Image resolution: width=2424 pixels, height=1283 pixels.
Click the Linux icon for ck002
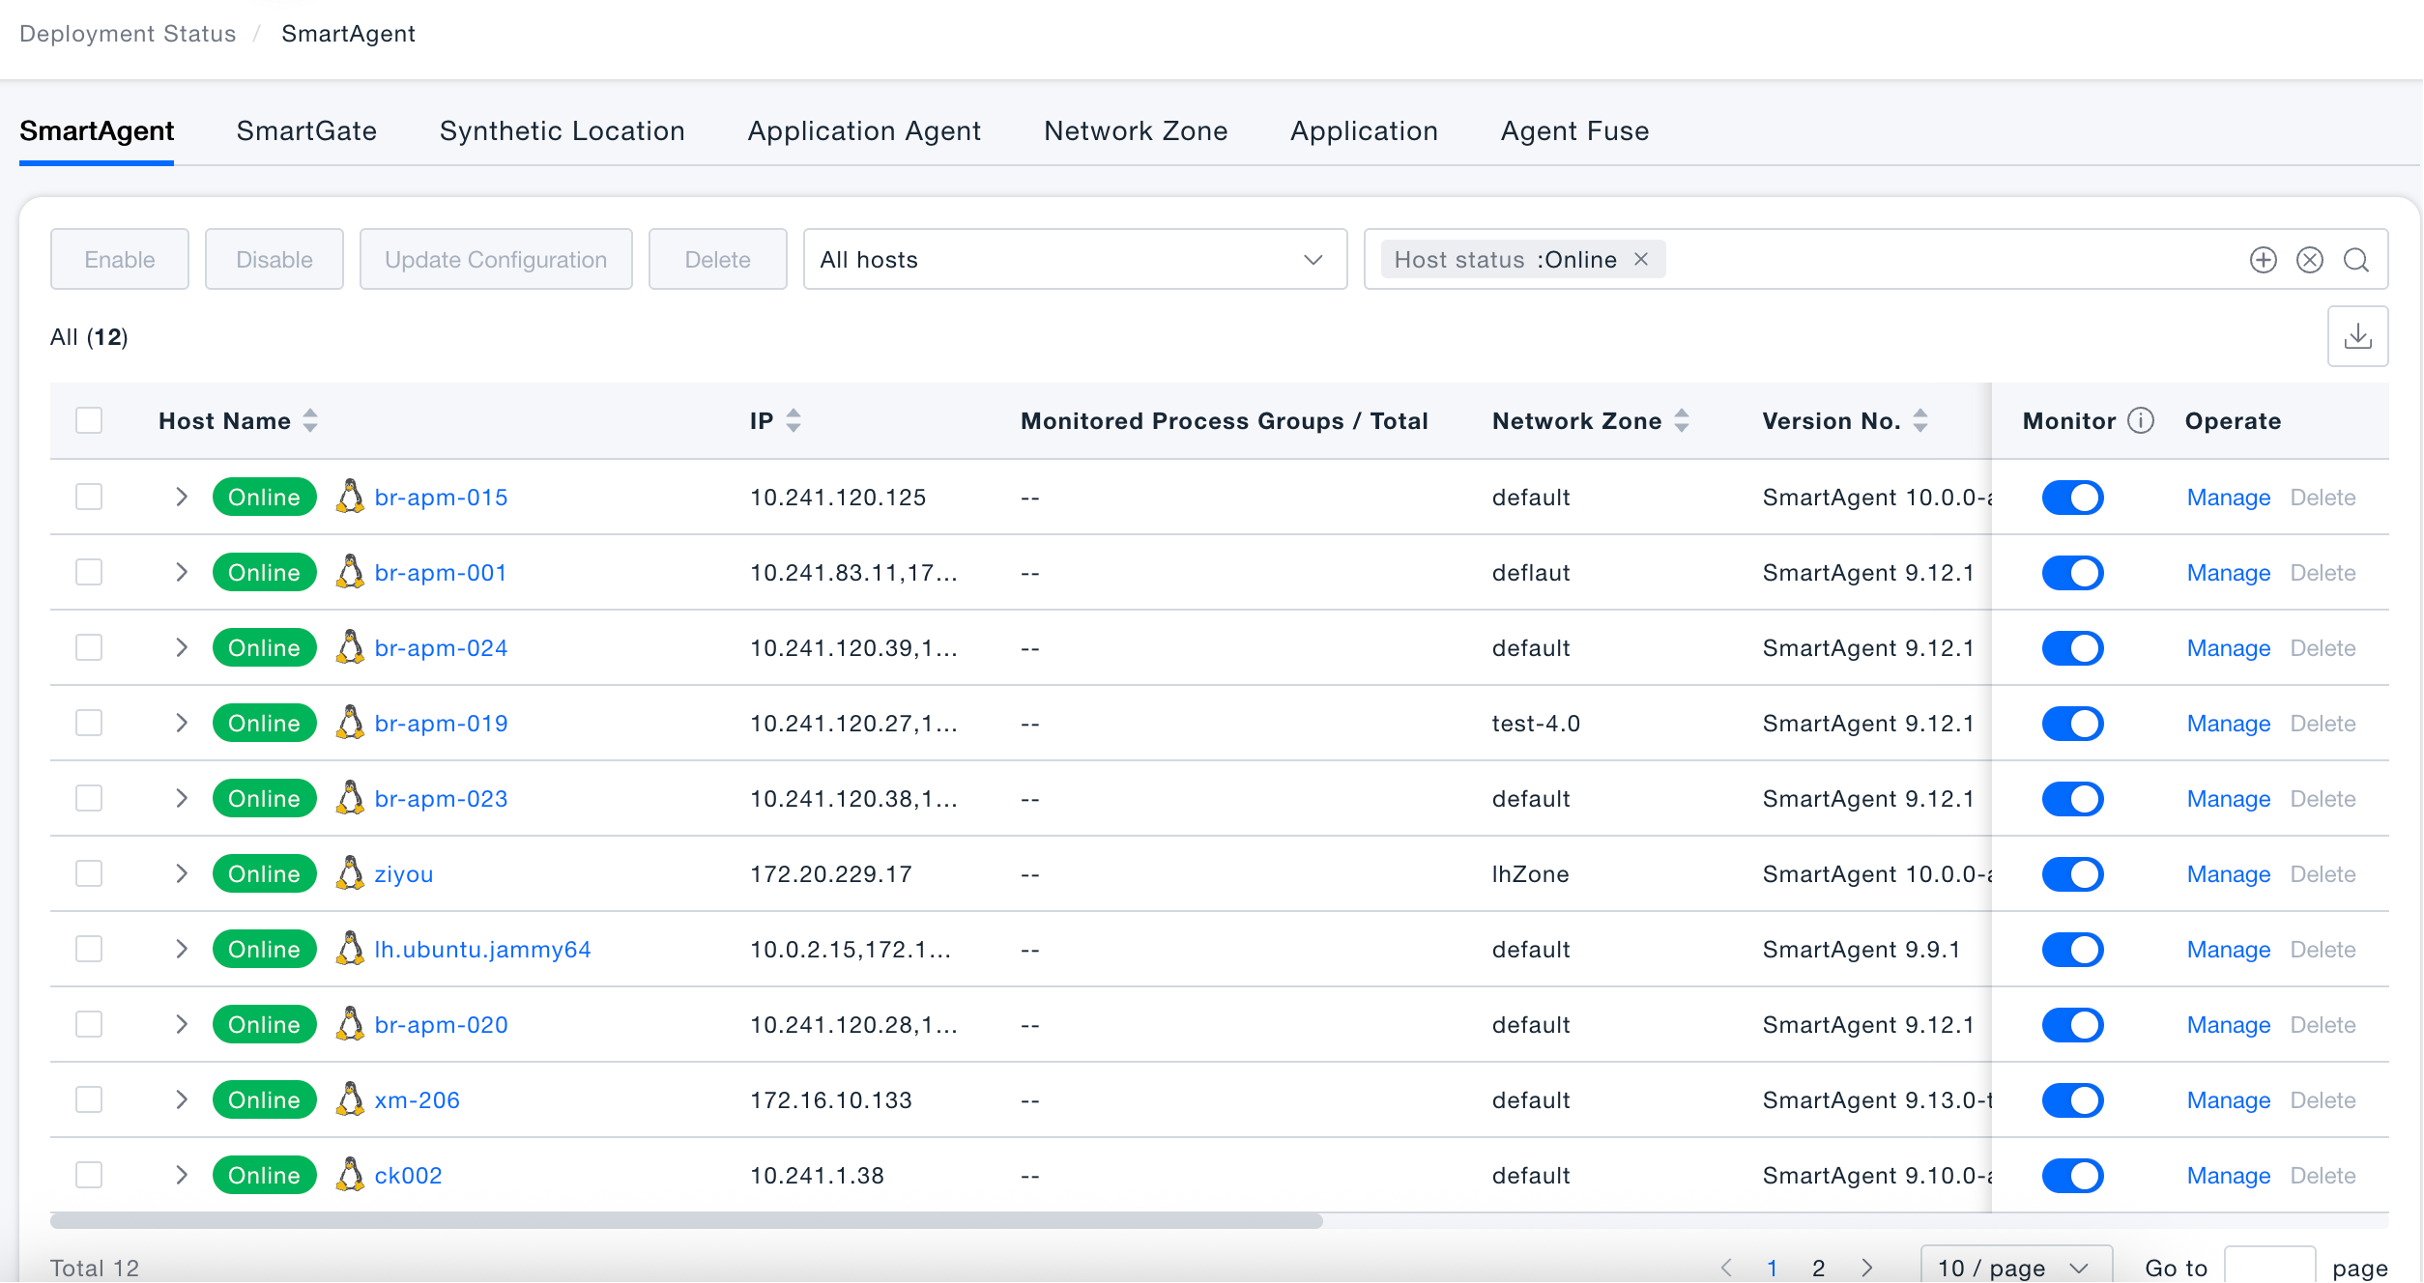(x=349, y=1175)
